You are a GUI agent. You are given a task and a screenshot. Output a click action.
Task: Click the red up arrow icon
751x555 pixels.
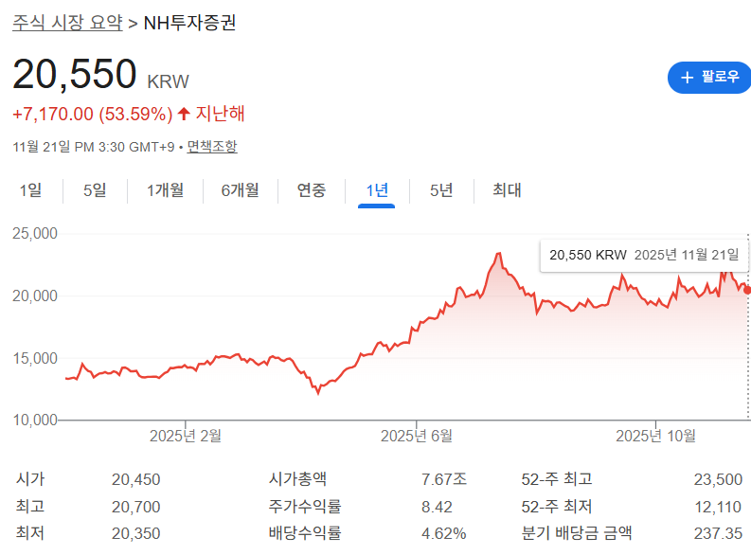[184, 114]
